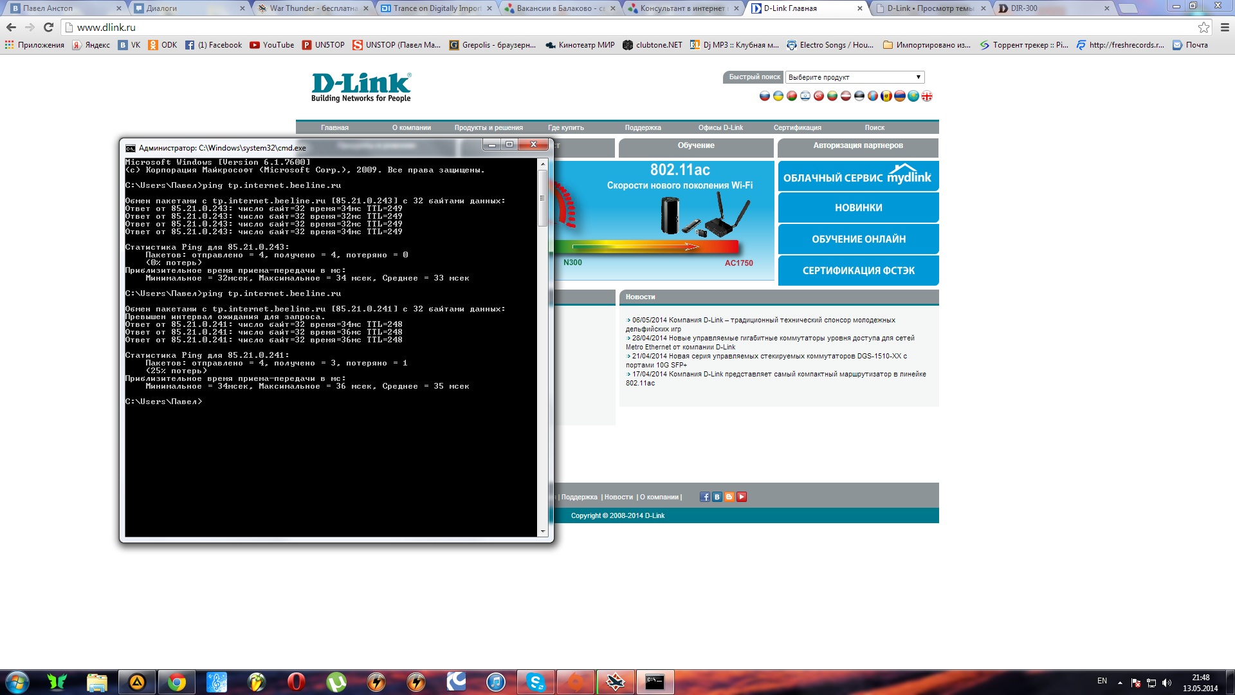Bookmark page with the star icon
The image size is (1235, 695).
(x=1203, y=27)
